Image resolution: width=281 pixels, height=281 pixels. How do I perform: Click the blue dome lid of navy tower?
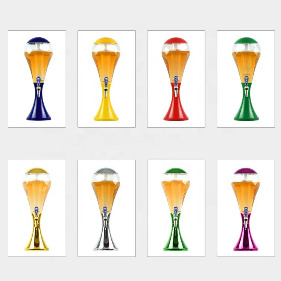[x=38, y=40]
